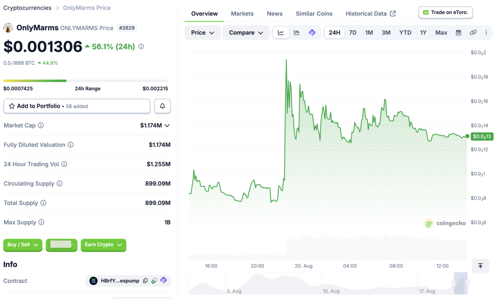The width and height of the screenshot is (495, 299).
Task: Open the Compare dropdown
Action: pyautogui.click(x=246, y=33)
